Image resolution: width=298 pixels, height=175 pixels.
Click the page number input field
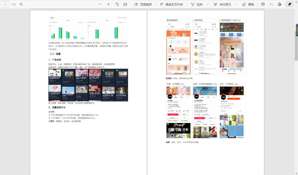click(x=5, y=4)
